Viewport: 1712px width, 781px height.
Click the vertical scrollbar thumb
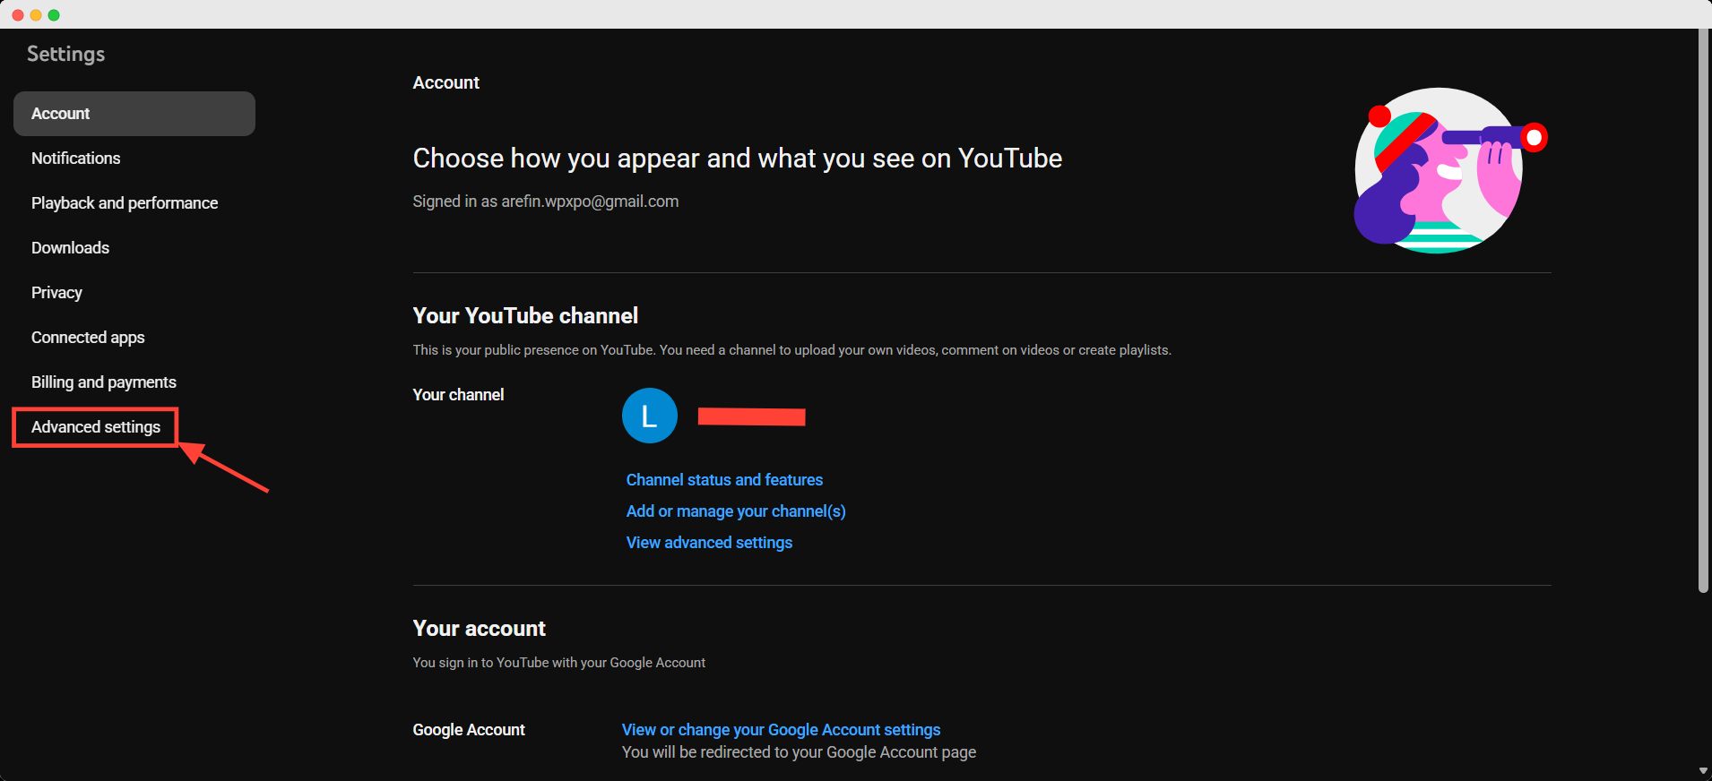coord(1703,311)
